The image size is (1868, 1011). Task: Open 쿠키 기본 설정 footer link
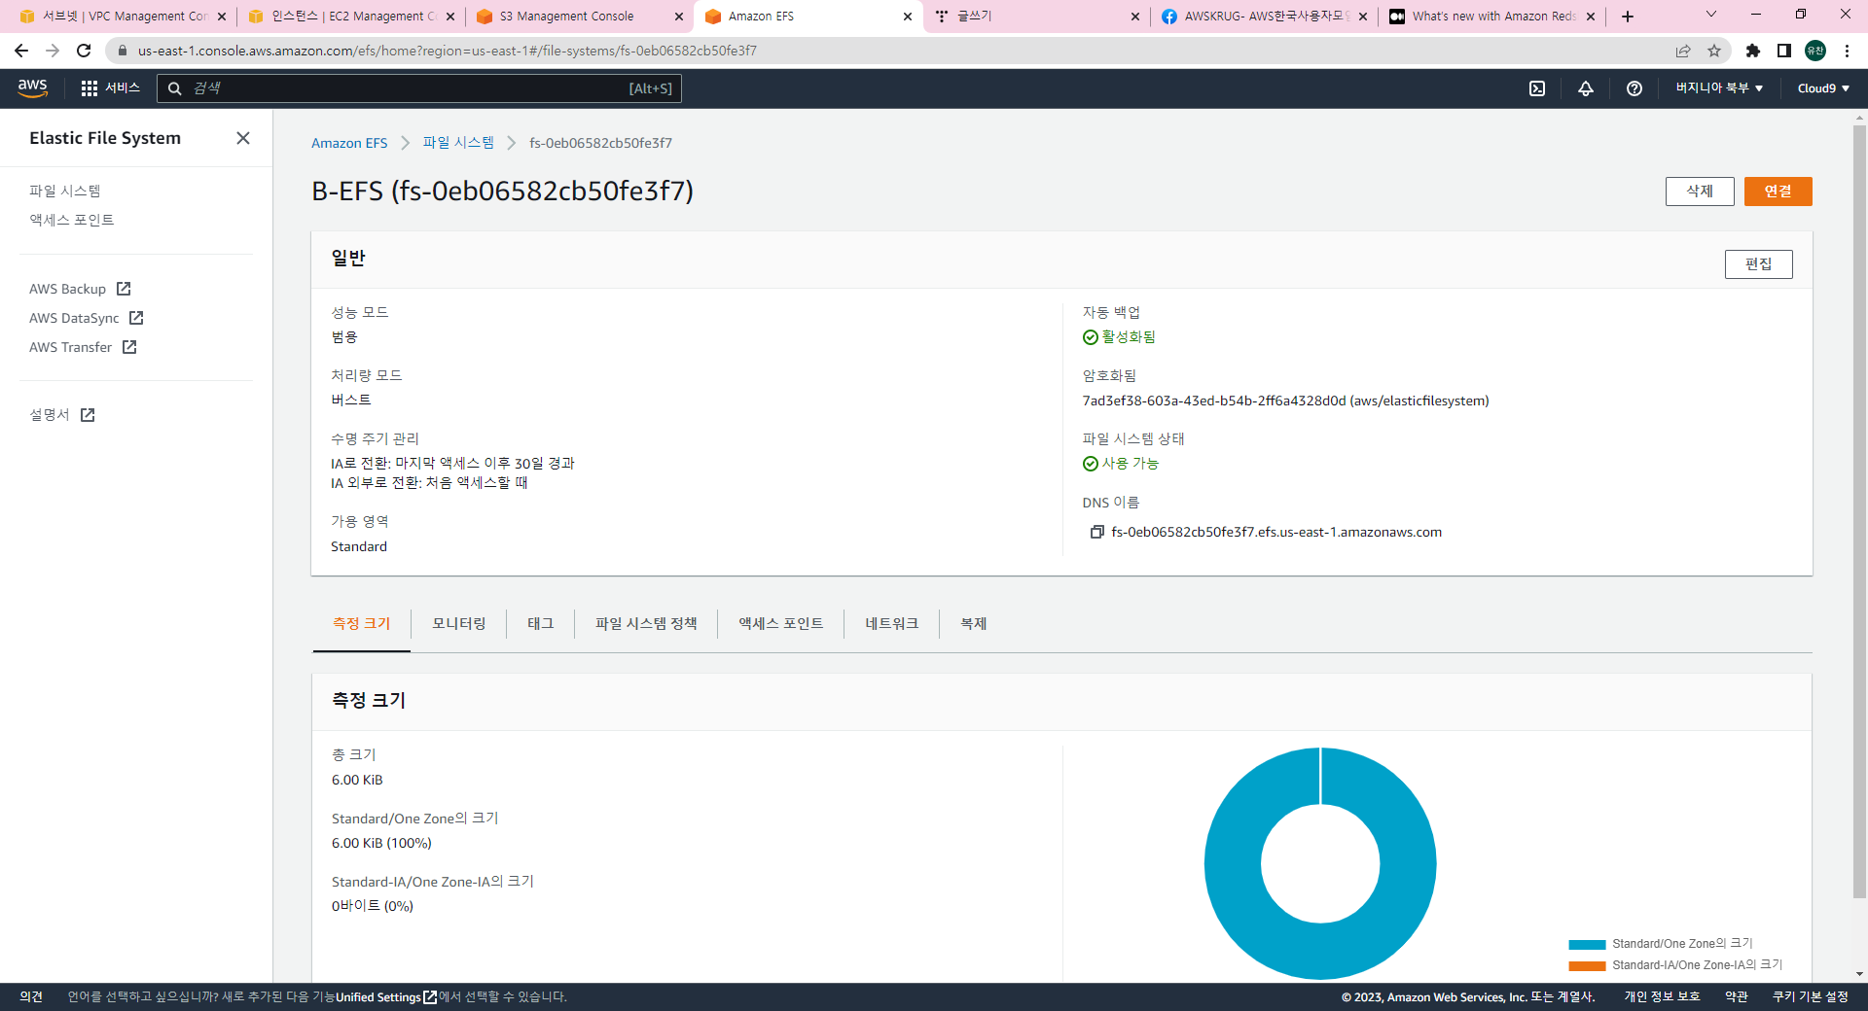[x=1810, y=997]
